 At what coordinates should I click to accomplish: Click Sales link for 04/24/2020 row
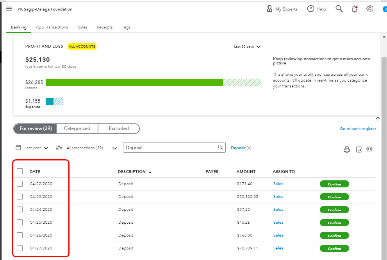(x=278, y=209)
